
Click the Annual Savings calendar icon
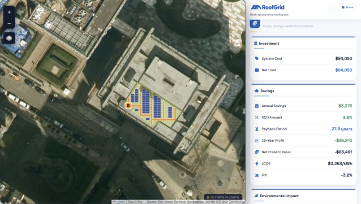pos(257,106)
